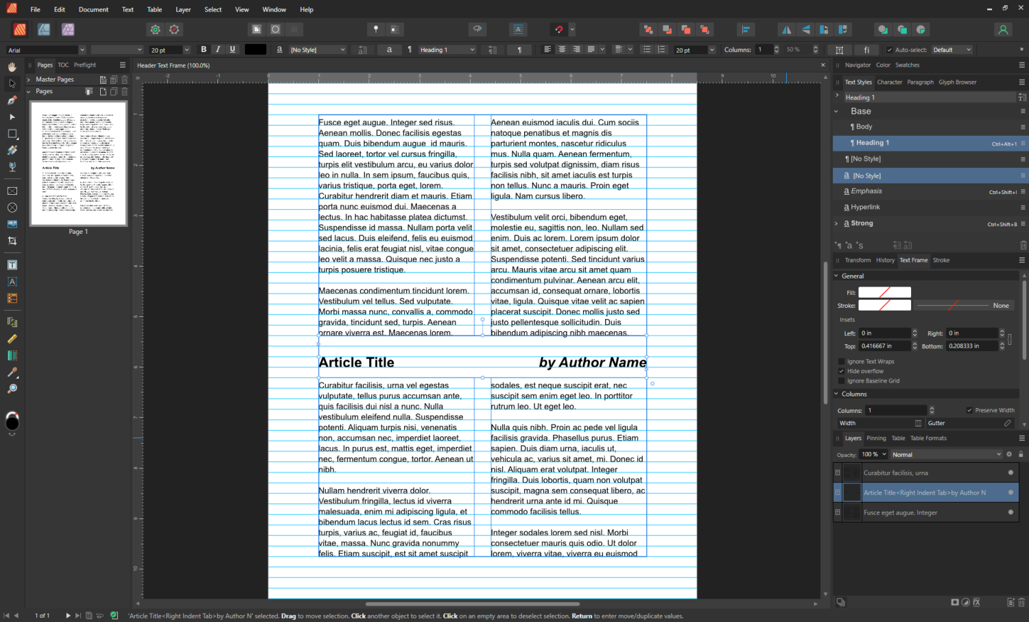Screen dimensions: 1029x622
Task: Select the Page 1 thumbnail in Pages panel
Action: 78,165
